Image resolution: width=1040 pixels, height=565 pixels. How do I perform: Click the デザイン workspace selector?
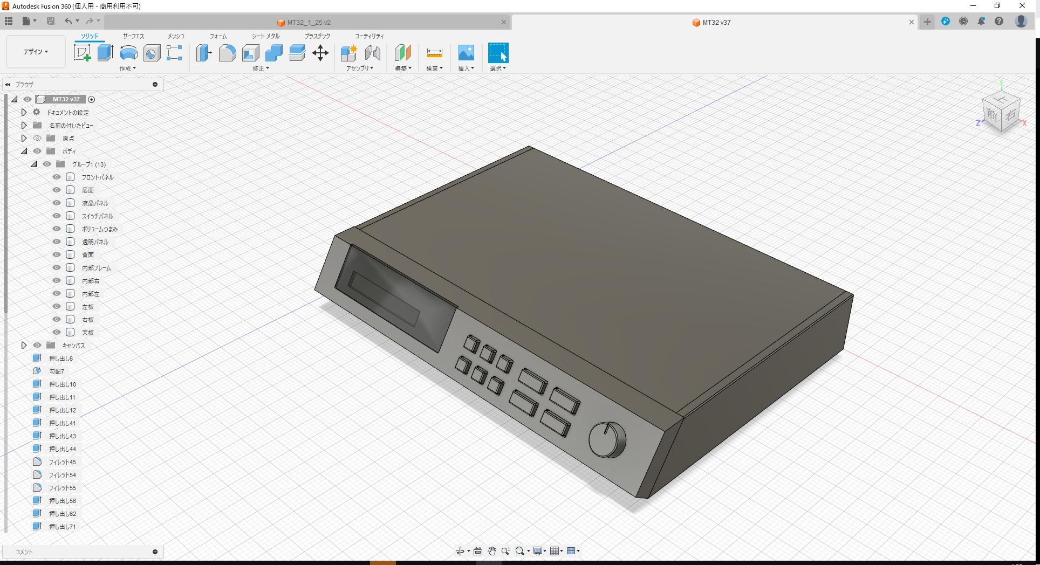click(x=34, y=51)
